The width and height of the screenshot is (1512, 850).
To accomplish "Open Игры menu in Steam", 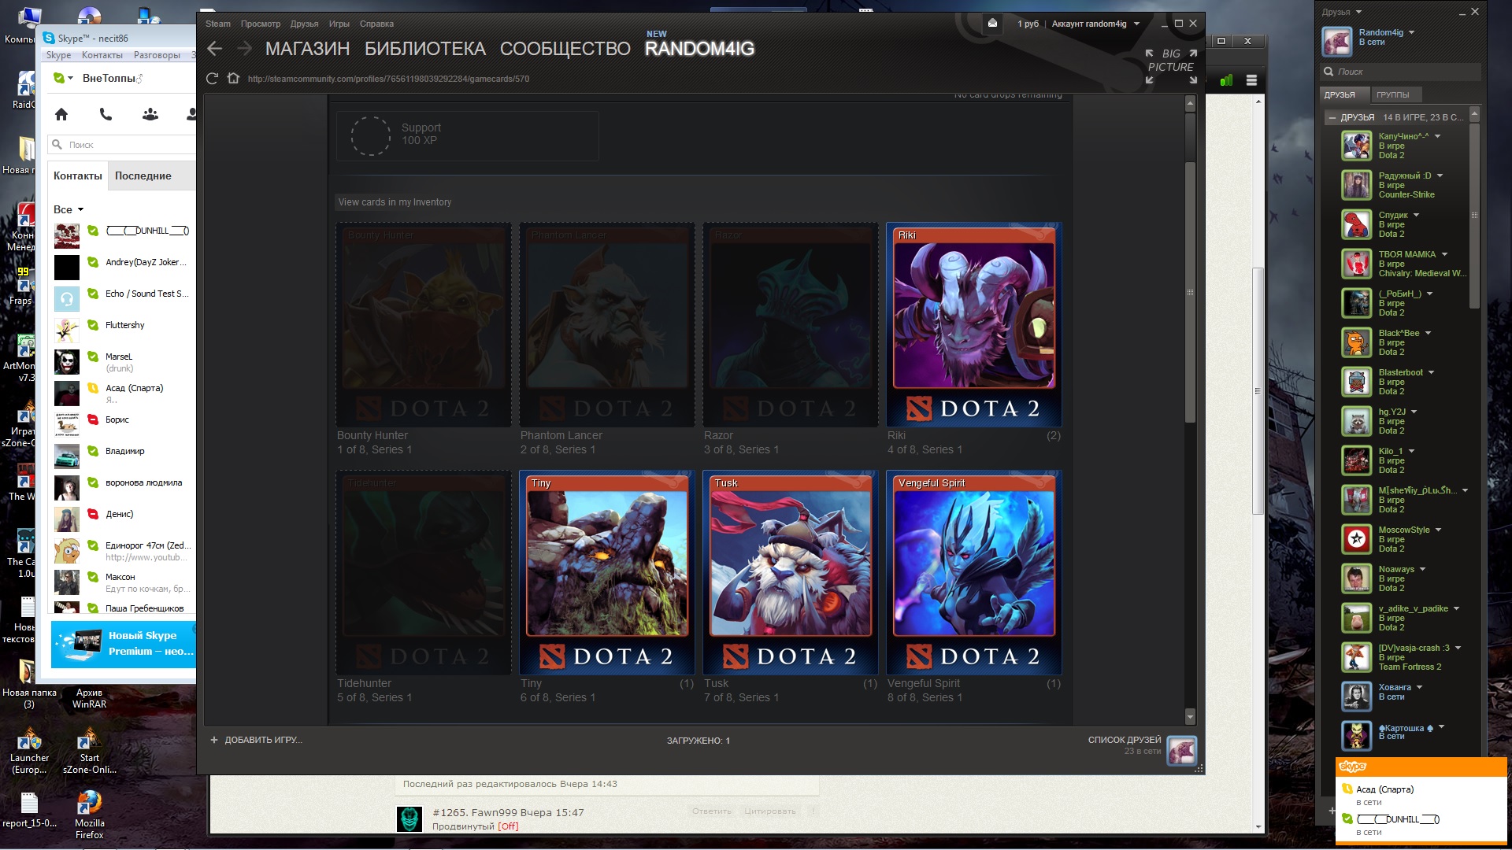I will 339,24.
